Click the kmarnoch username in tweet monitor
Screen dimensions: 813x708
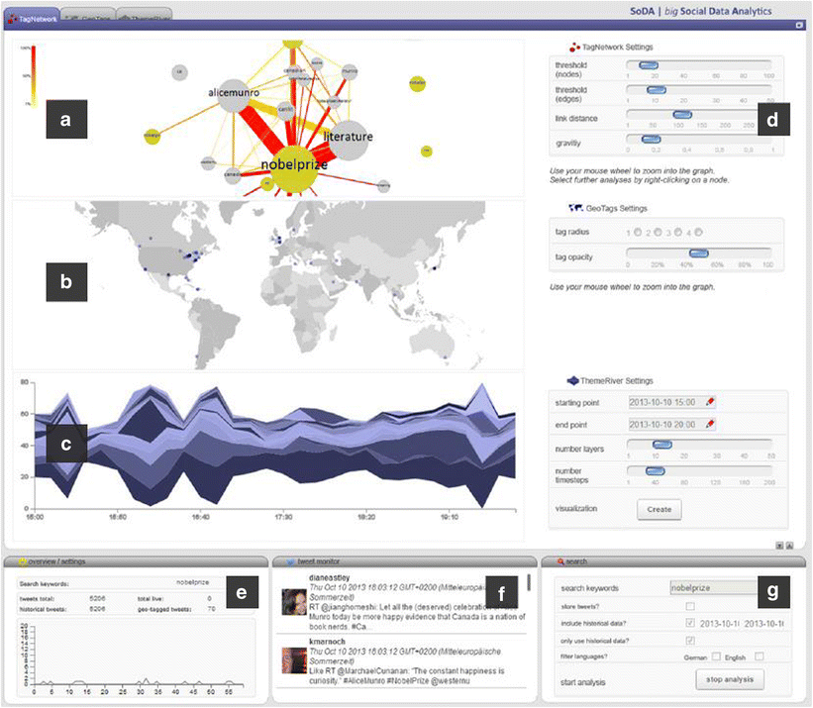(x=327, y=642)
